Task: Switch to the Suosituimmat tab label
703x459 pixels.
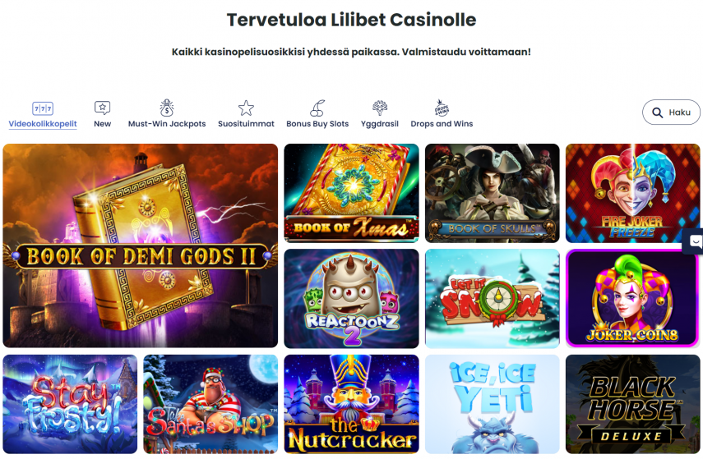Action: [x=246, y=124]
